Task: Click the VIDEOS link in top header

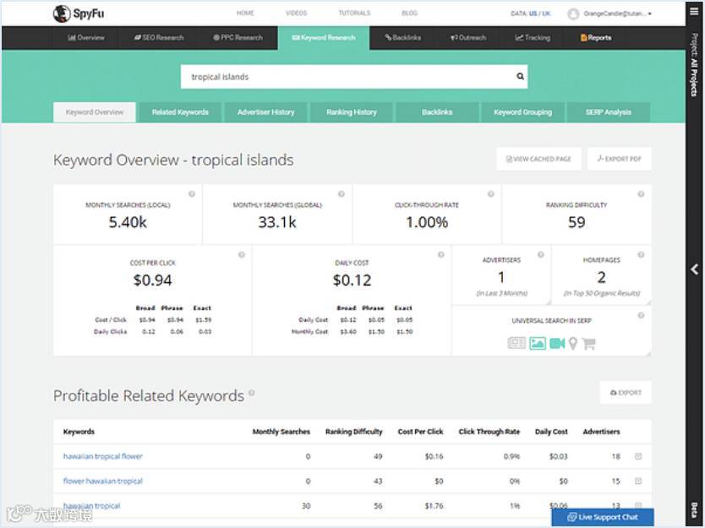Action: click(297, 13)
